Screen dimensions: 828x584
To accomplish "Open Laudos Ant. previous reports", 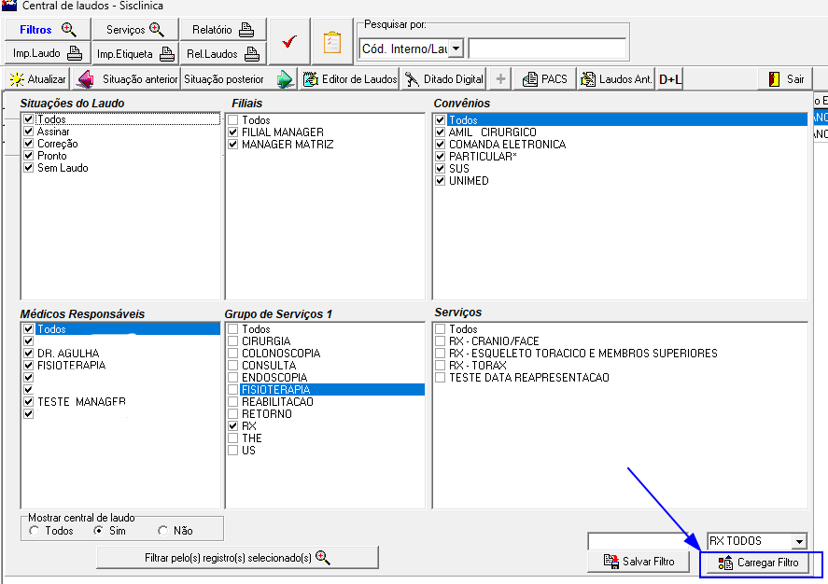I will coord(616,79).
